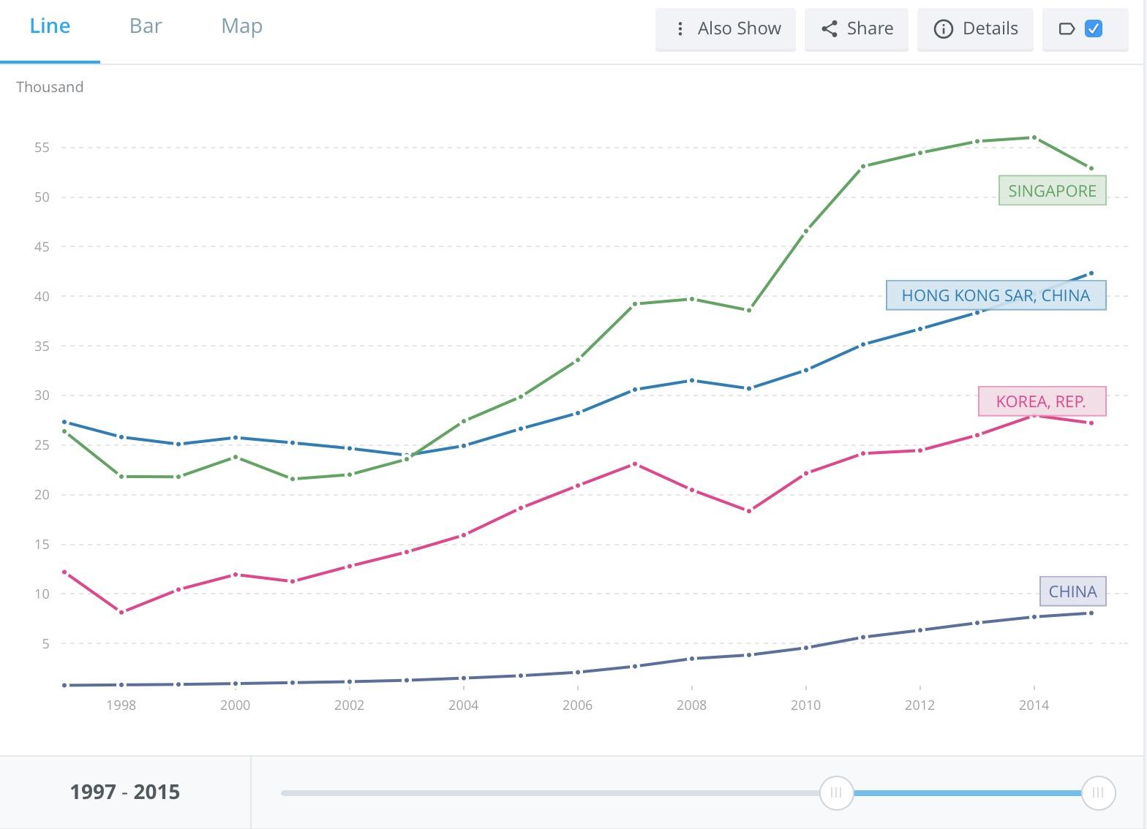
Task: Click Singapore's 2011 data point
Action: click(863, 167)
